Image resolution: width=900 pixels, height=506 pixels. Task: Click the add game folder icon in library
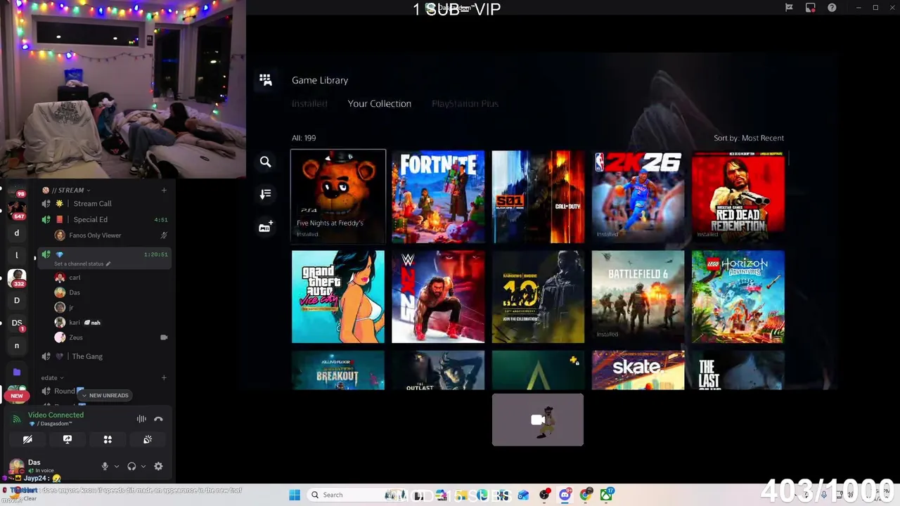[265, 227]
